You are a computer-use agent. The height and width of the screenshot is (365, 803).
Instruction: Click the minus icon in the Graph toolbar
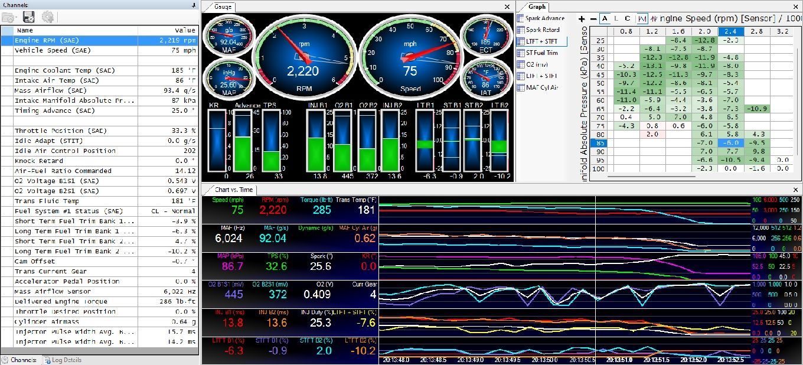pyautogui.click(x=592, y=18)
